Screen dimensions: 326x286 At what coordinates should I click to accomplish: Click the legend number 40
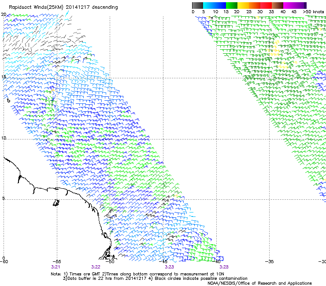[x=283, y=11]
